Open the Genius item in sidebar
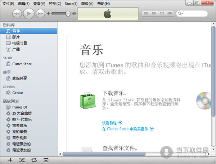 pos(18,93)
